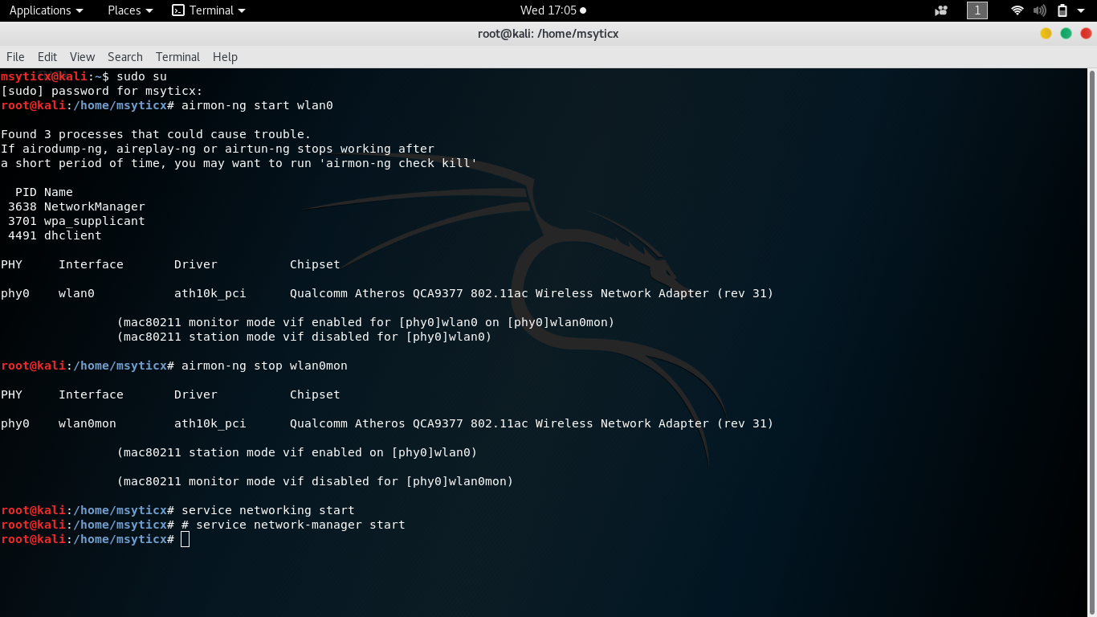The height and width of the screenshot is (617, 1097).
Task: Open the View menu
Action: pyautogui.click(x=82, y=57)
